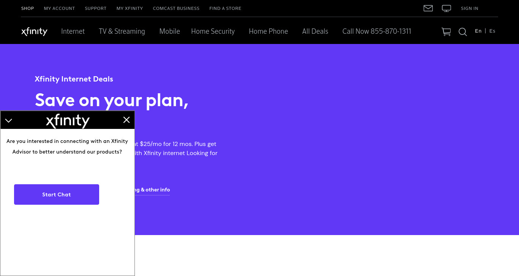Open the search magnifier
This screenshot has width=519, height=276.
coord(462,32)
